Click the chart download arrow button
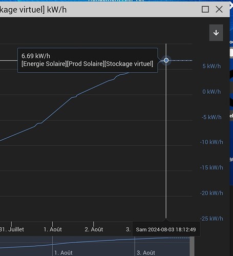Viewport: 233px width, 256px height. click(216, 33)
